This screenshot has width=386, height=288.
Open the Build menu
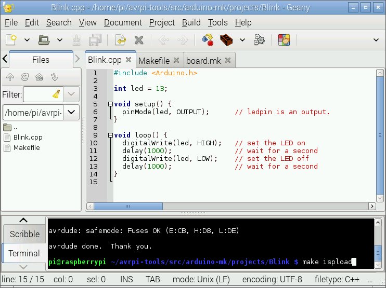coord(191,22)
